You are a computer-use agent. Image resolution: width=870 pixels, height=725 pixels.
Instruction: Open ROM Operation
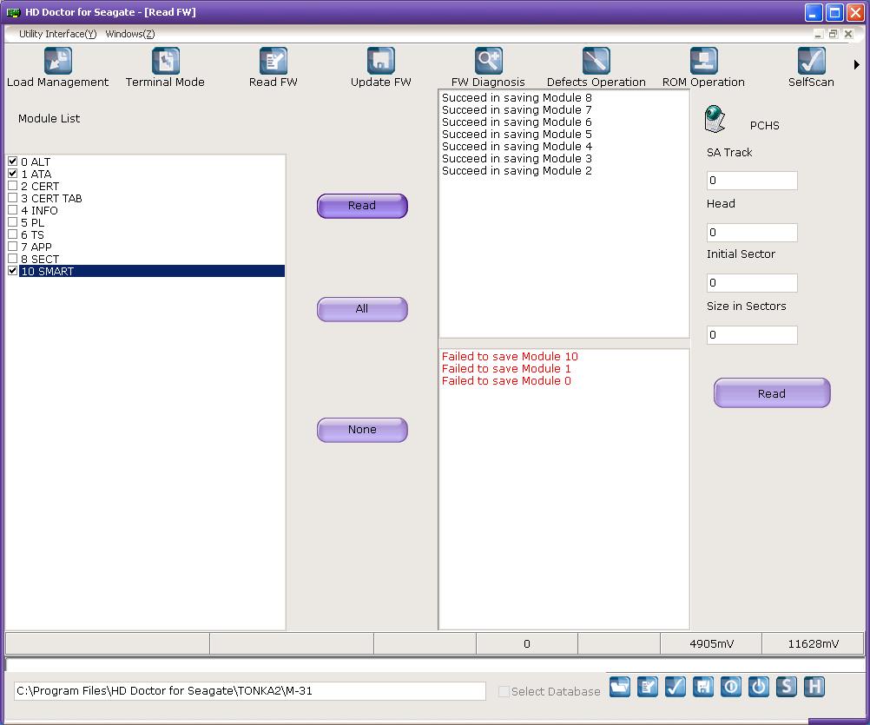point(703,68)
